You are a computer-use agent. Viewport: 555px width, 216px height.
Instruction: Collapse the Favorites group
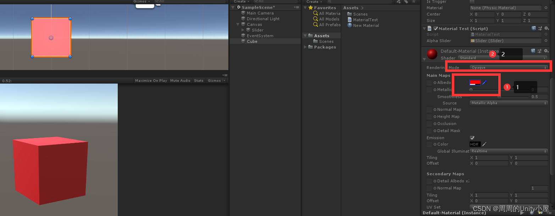pyautogui.click(x=306, y=8)
